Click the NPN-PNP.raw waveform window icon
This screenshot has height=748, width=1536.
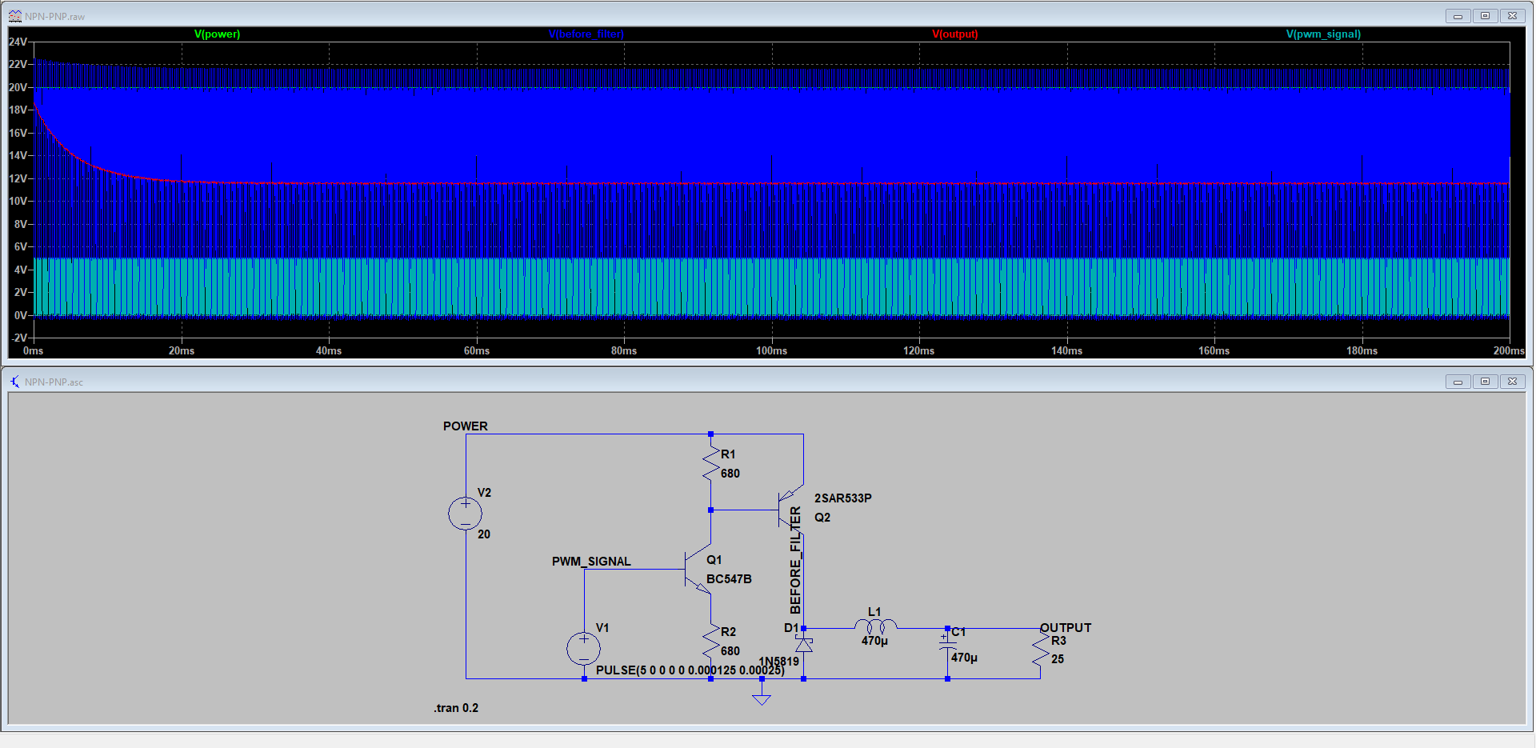14,16
